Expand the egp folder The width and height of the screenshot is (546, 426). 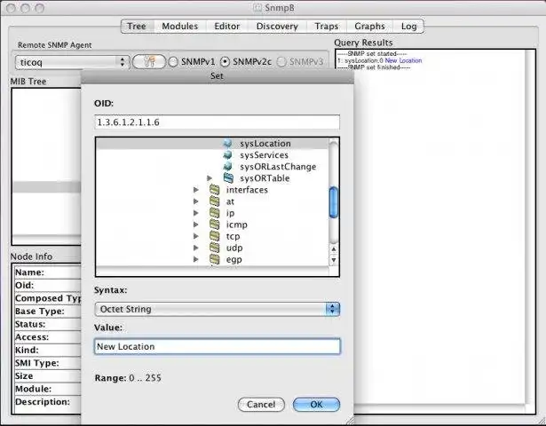point(195,259)
